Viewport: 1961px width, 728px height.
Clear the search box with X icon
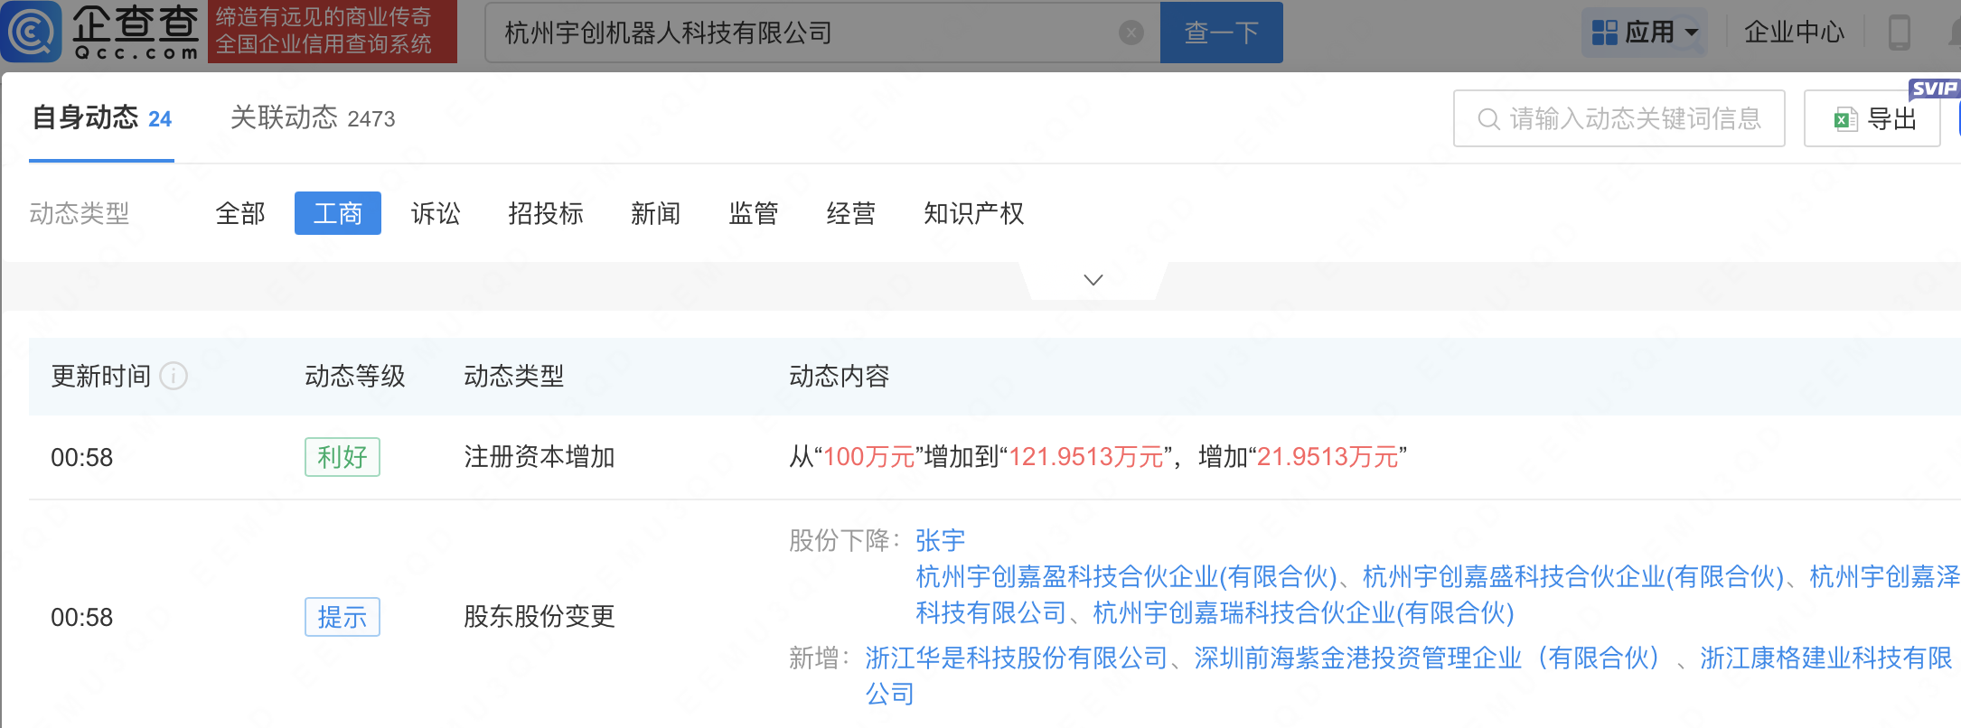[x=1131, y=33]
